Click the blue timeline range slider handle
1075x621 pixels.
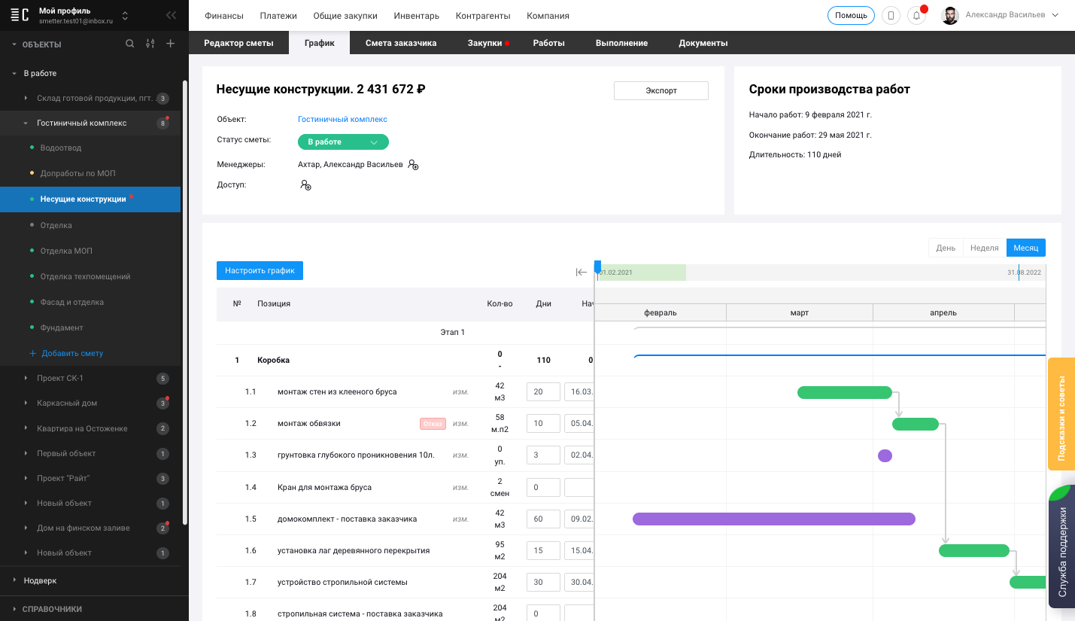pos(598,266)
